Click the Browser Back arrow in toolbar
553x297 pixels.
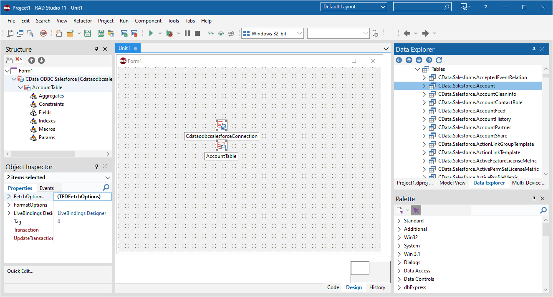(407, 33)
